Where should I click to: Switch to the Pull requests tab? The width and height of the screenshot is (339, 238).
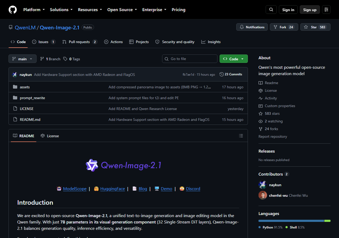80,42
